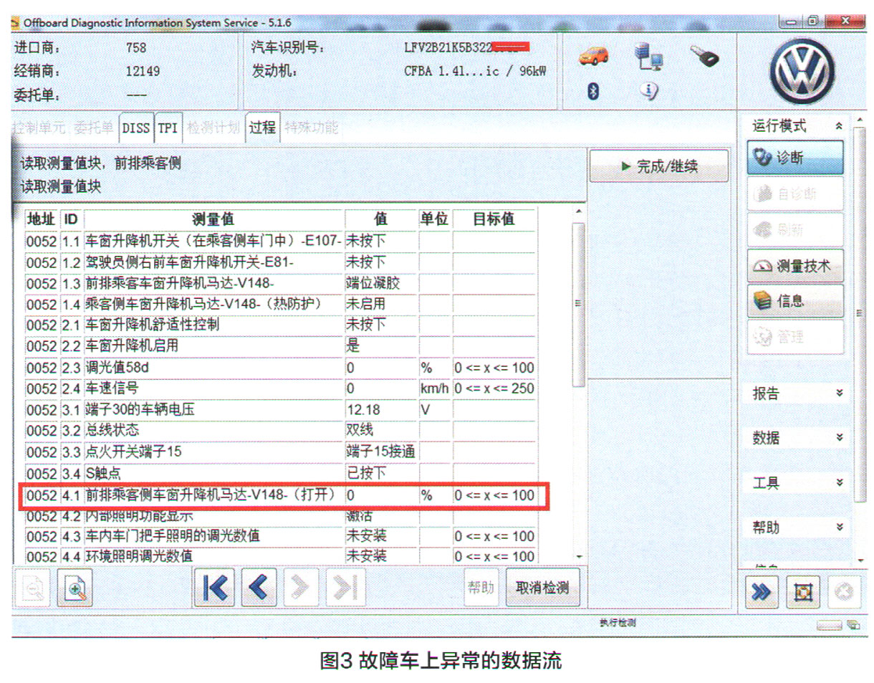874x683 pixels.
Task: Click the car vehicle status icon
Action: [x=594, y=56]
